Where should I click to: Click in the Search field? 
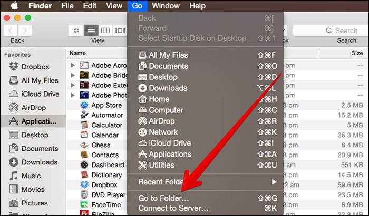point(331,30)
